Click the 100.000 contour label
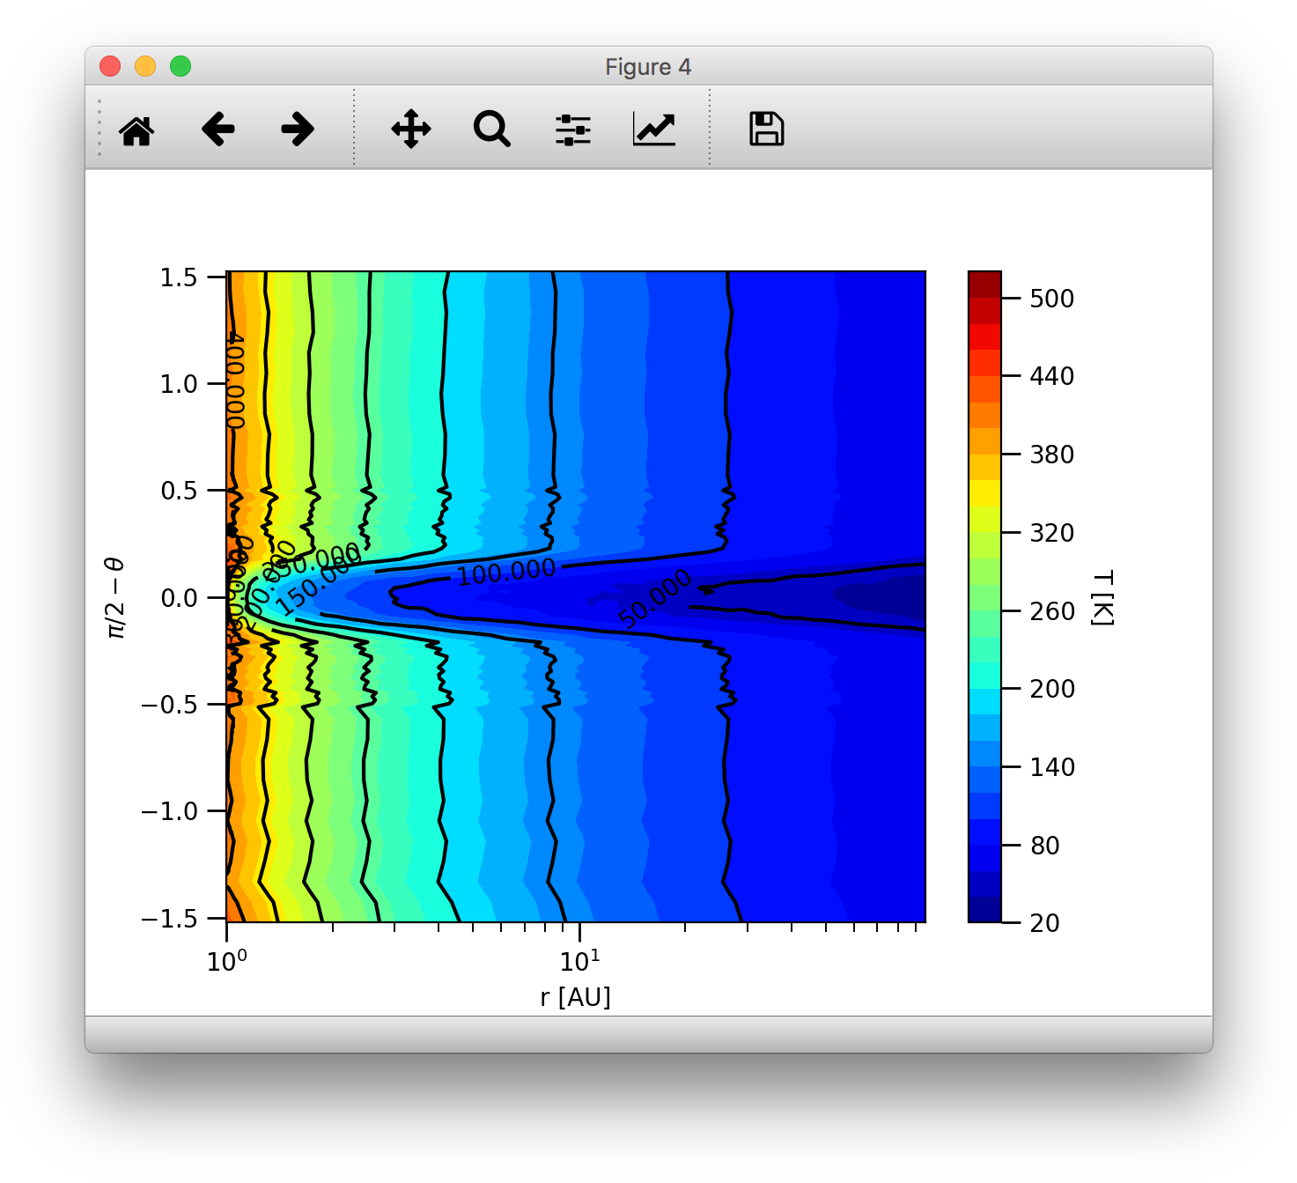1297x1183 pixels. (506, 573)
